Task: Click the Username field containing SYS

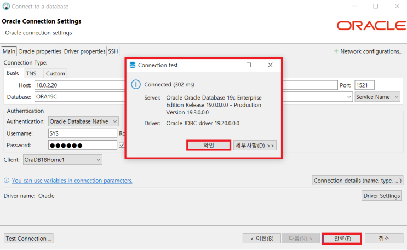Action: [x=83, y=133]
